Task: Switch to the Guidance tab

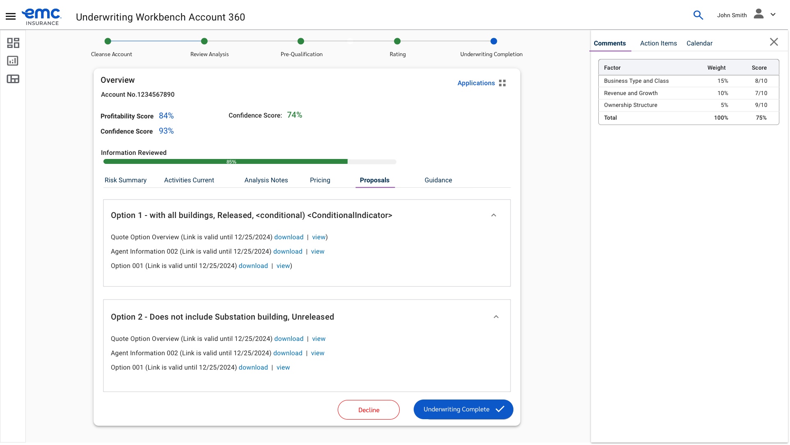Action: click(x=438, y=180)
